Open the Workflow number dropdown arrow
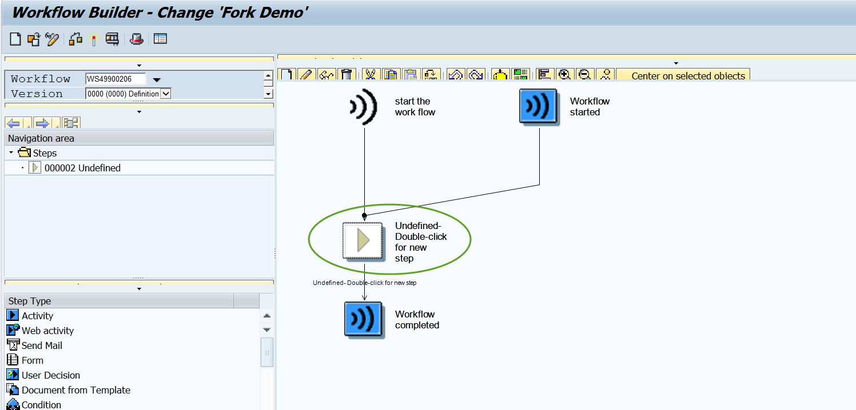Screen dimensions: 856x410 pos(156,80)
